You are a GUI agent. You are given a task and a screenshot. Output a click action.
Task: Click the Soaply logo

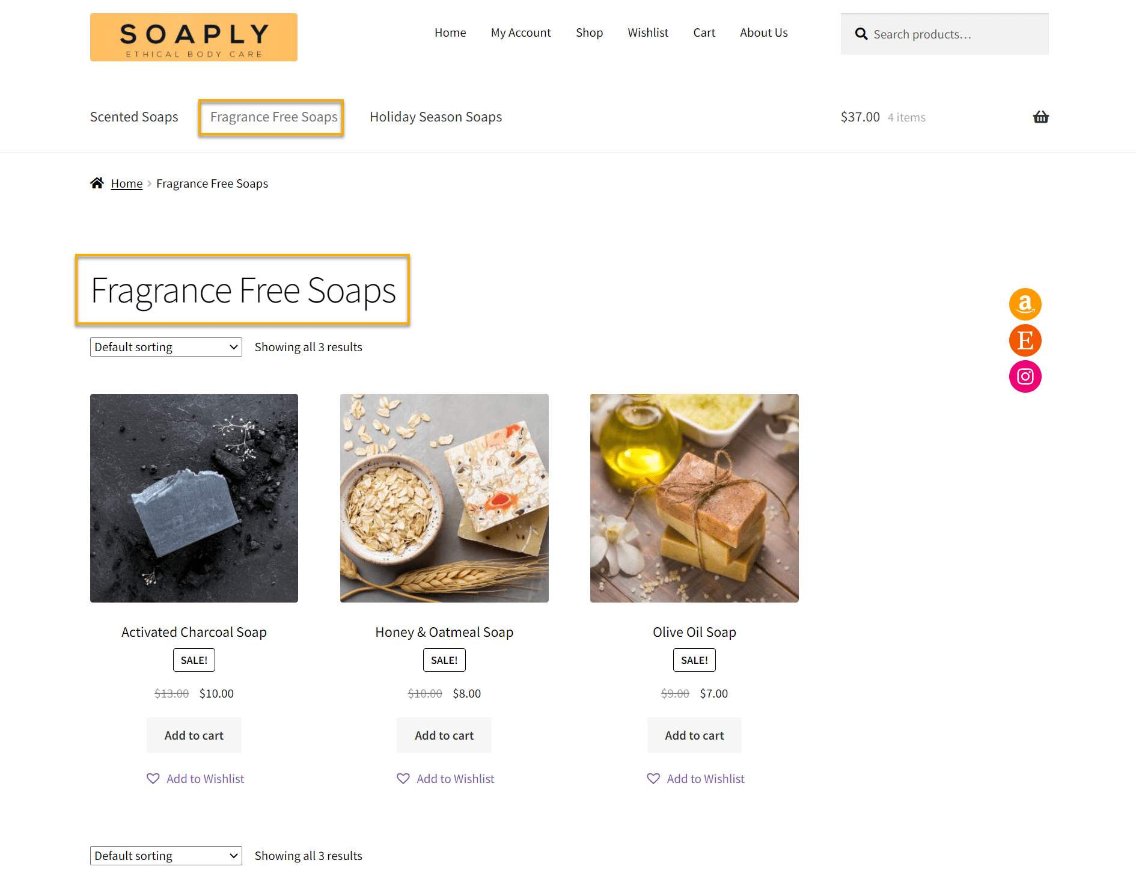pos(194,37)
